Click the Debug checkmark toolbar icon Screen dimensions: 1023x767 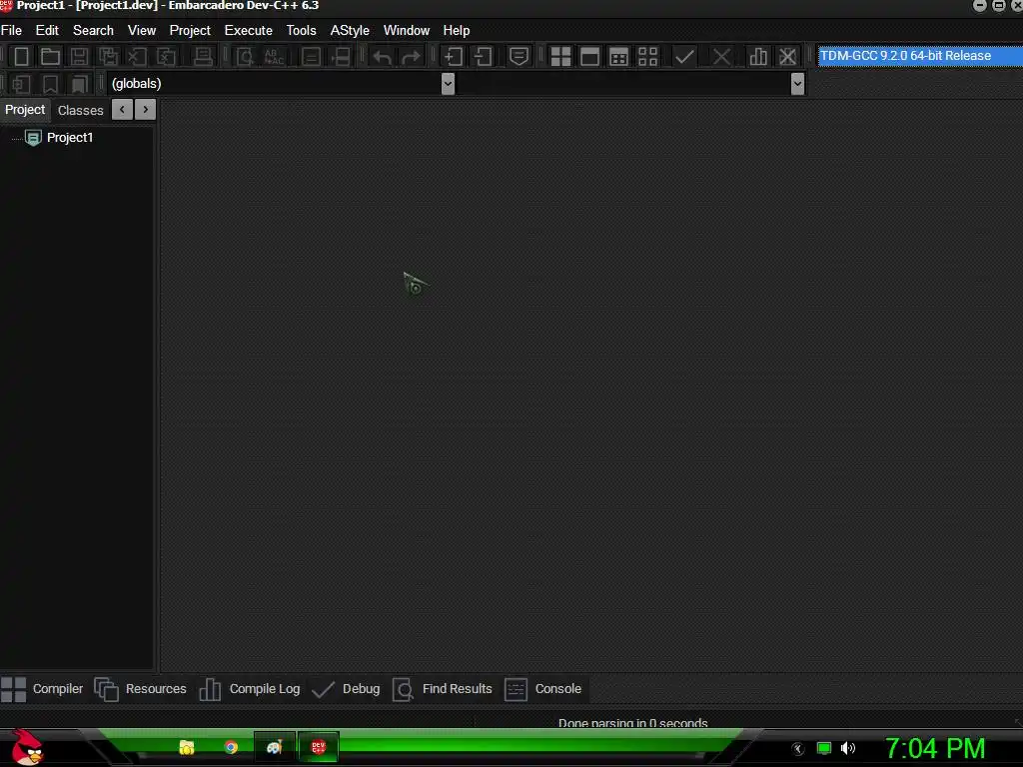tap(684, 56)
